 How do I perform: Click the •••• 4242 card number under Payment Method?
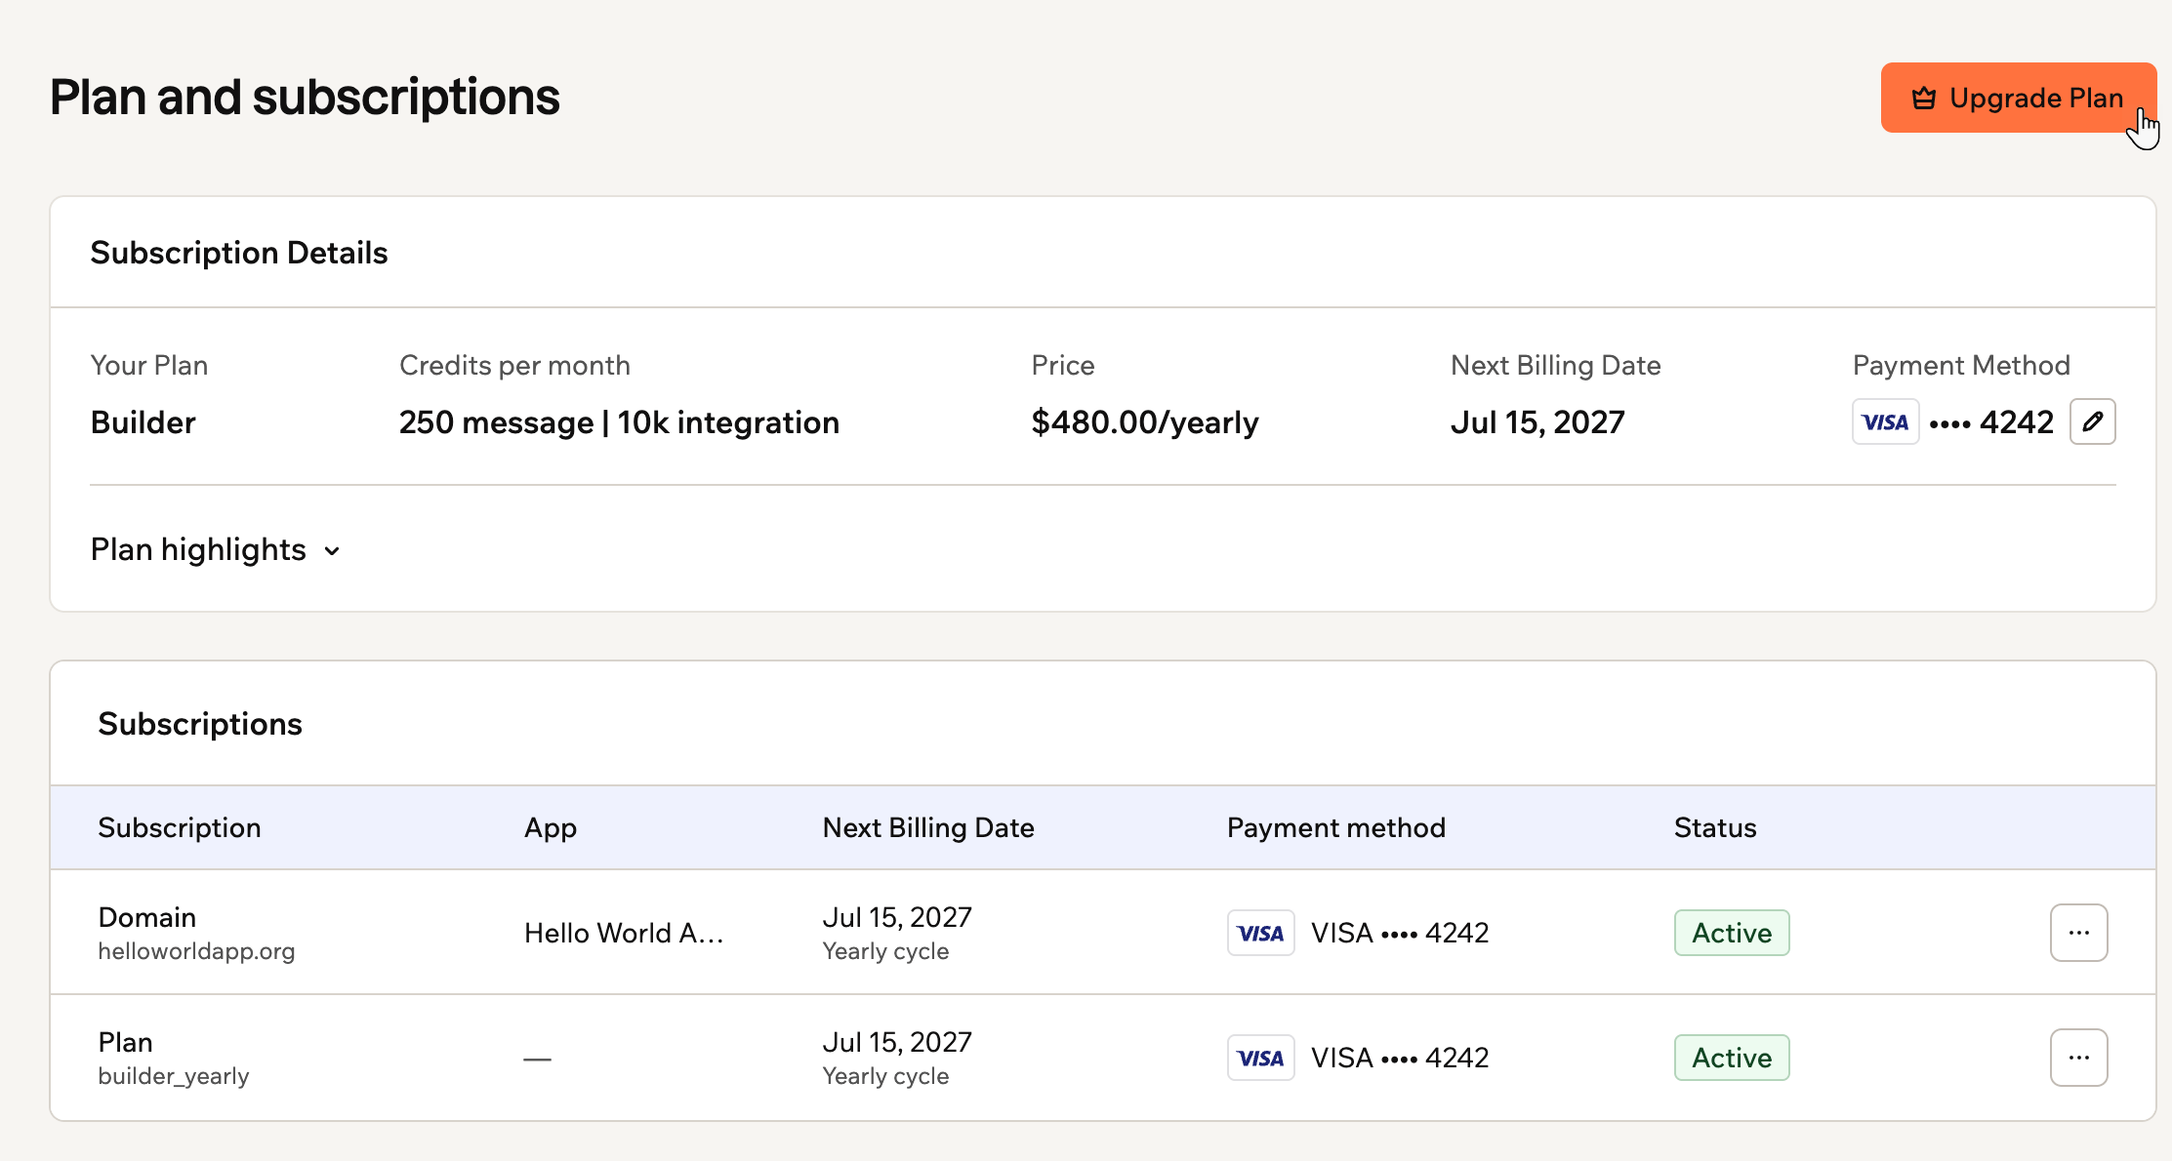tap(1991, 422)
